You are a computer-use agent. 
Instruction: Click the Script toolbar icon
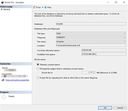click(34, 7)
